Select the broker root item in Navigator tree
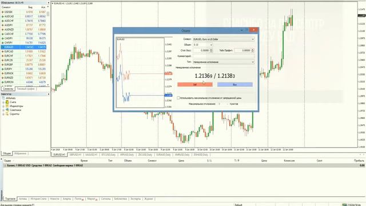 (x=10, y=98)
